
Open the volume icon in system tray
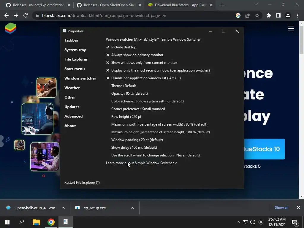(253, 222)
